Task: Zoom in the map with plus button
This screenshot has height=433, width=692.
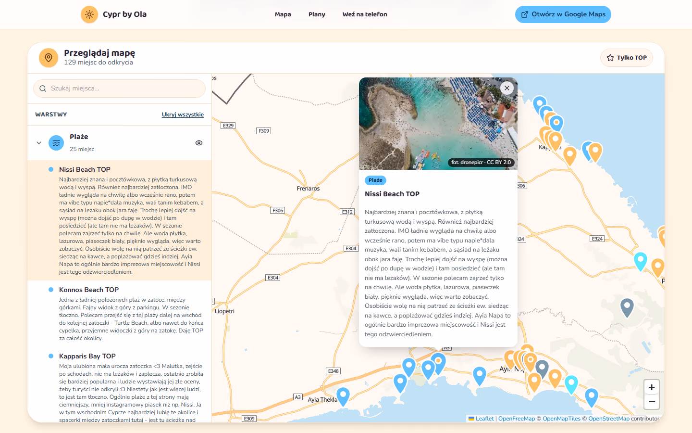Action: [652, 387]
